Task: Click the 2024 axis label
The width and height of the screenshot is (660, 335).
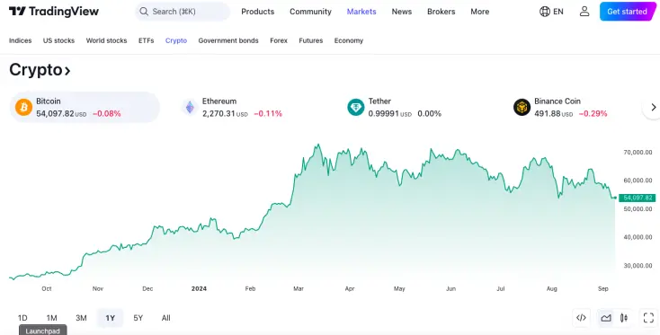Action: click(199, 289)
